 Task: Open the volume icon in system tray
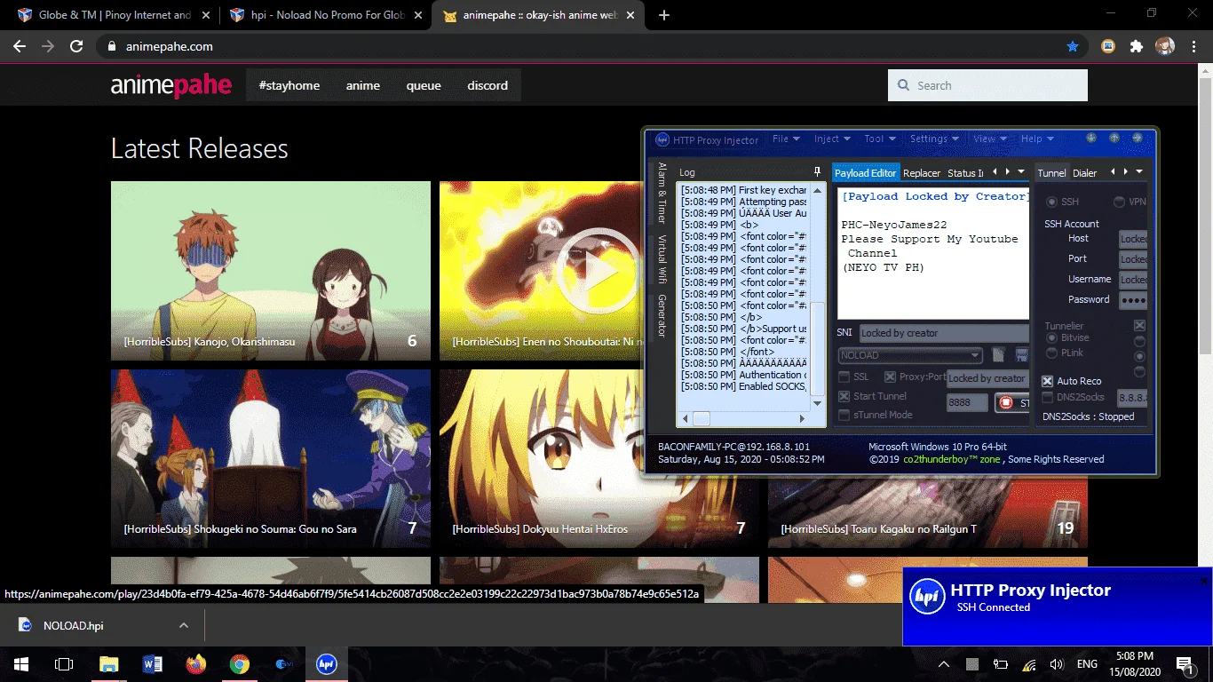point(1056,664)
